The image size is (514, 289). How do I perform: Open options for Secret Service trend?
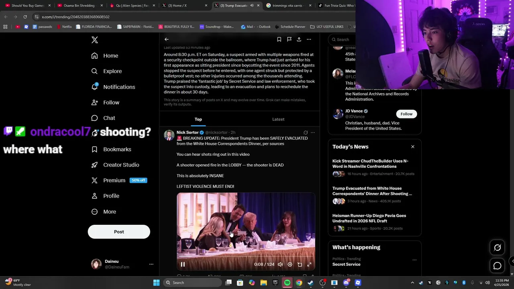pos(414,260)
